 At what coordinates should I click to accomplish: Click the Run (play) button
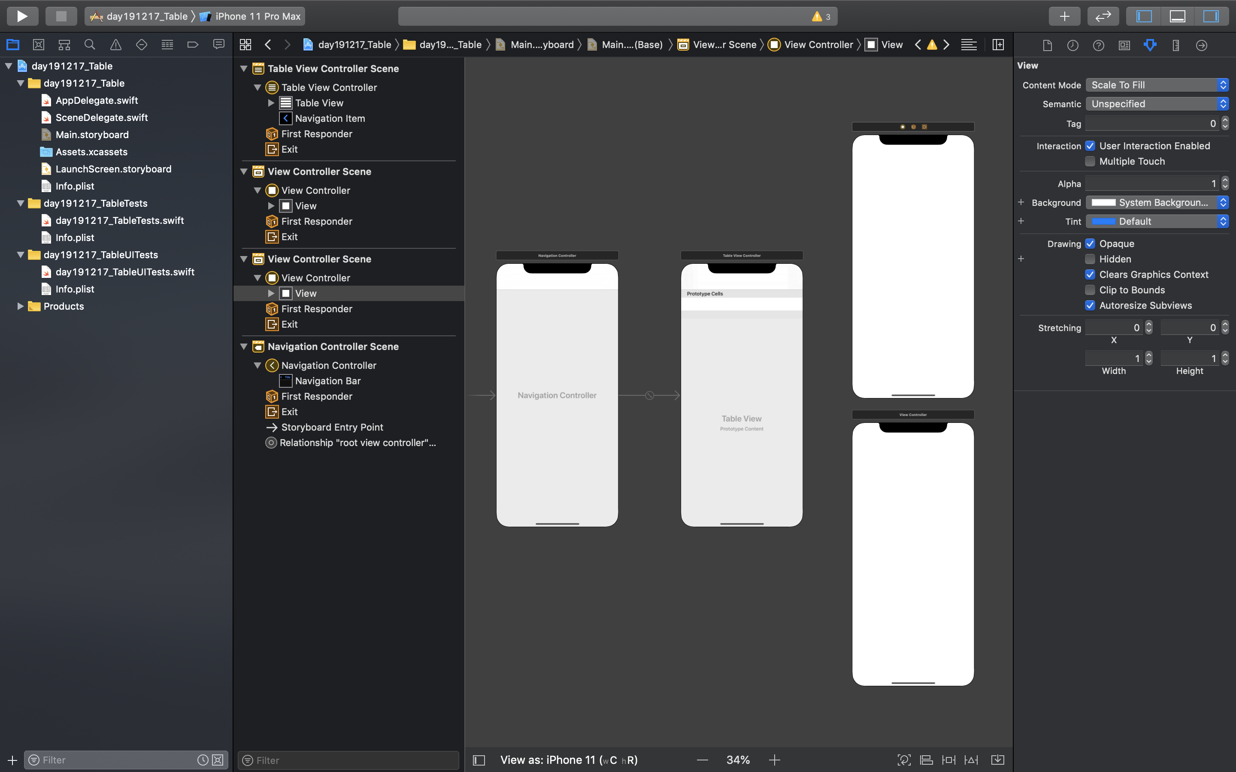pos(22,16)
